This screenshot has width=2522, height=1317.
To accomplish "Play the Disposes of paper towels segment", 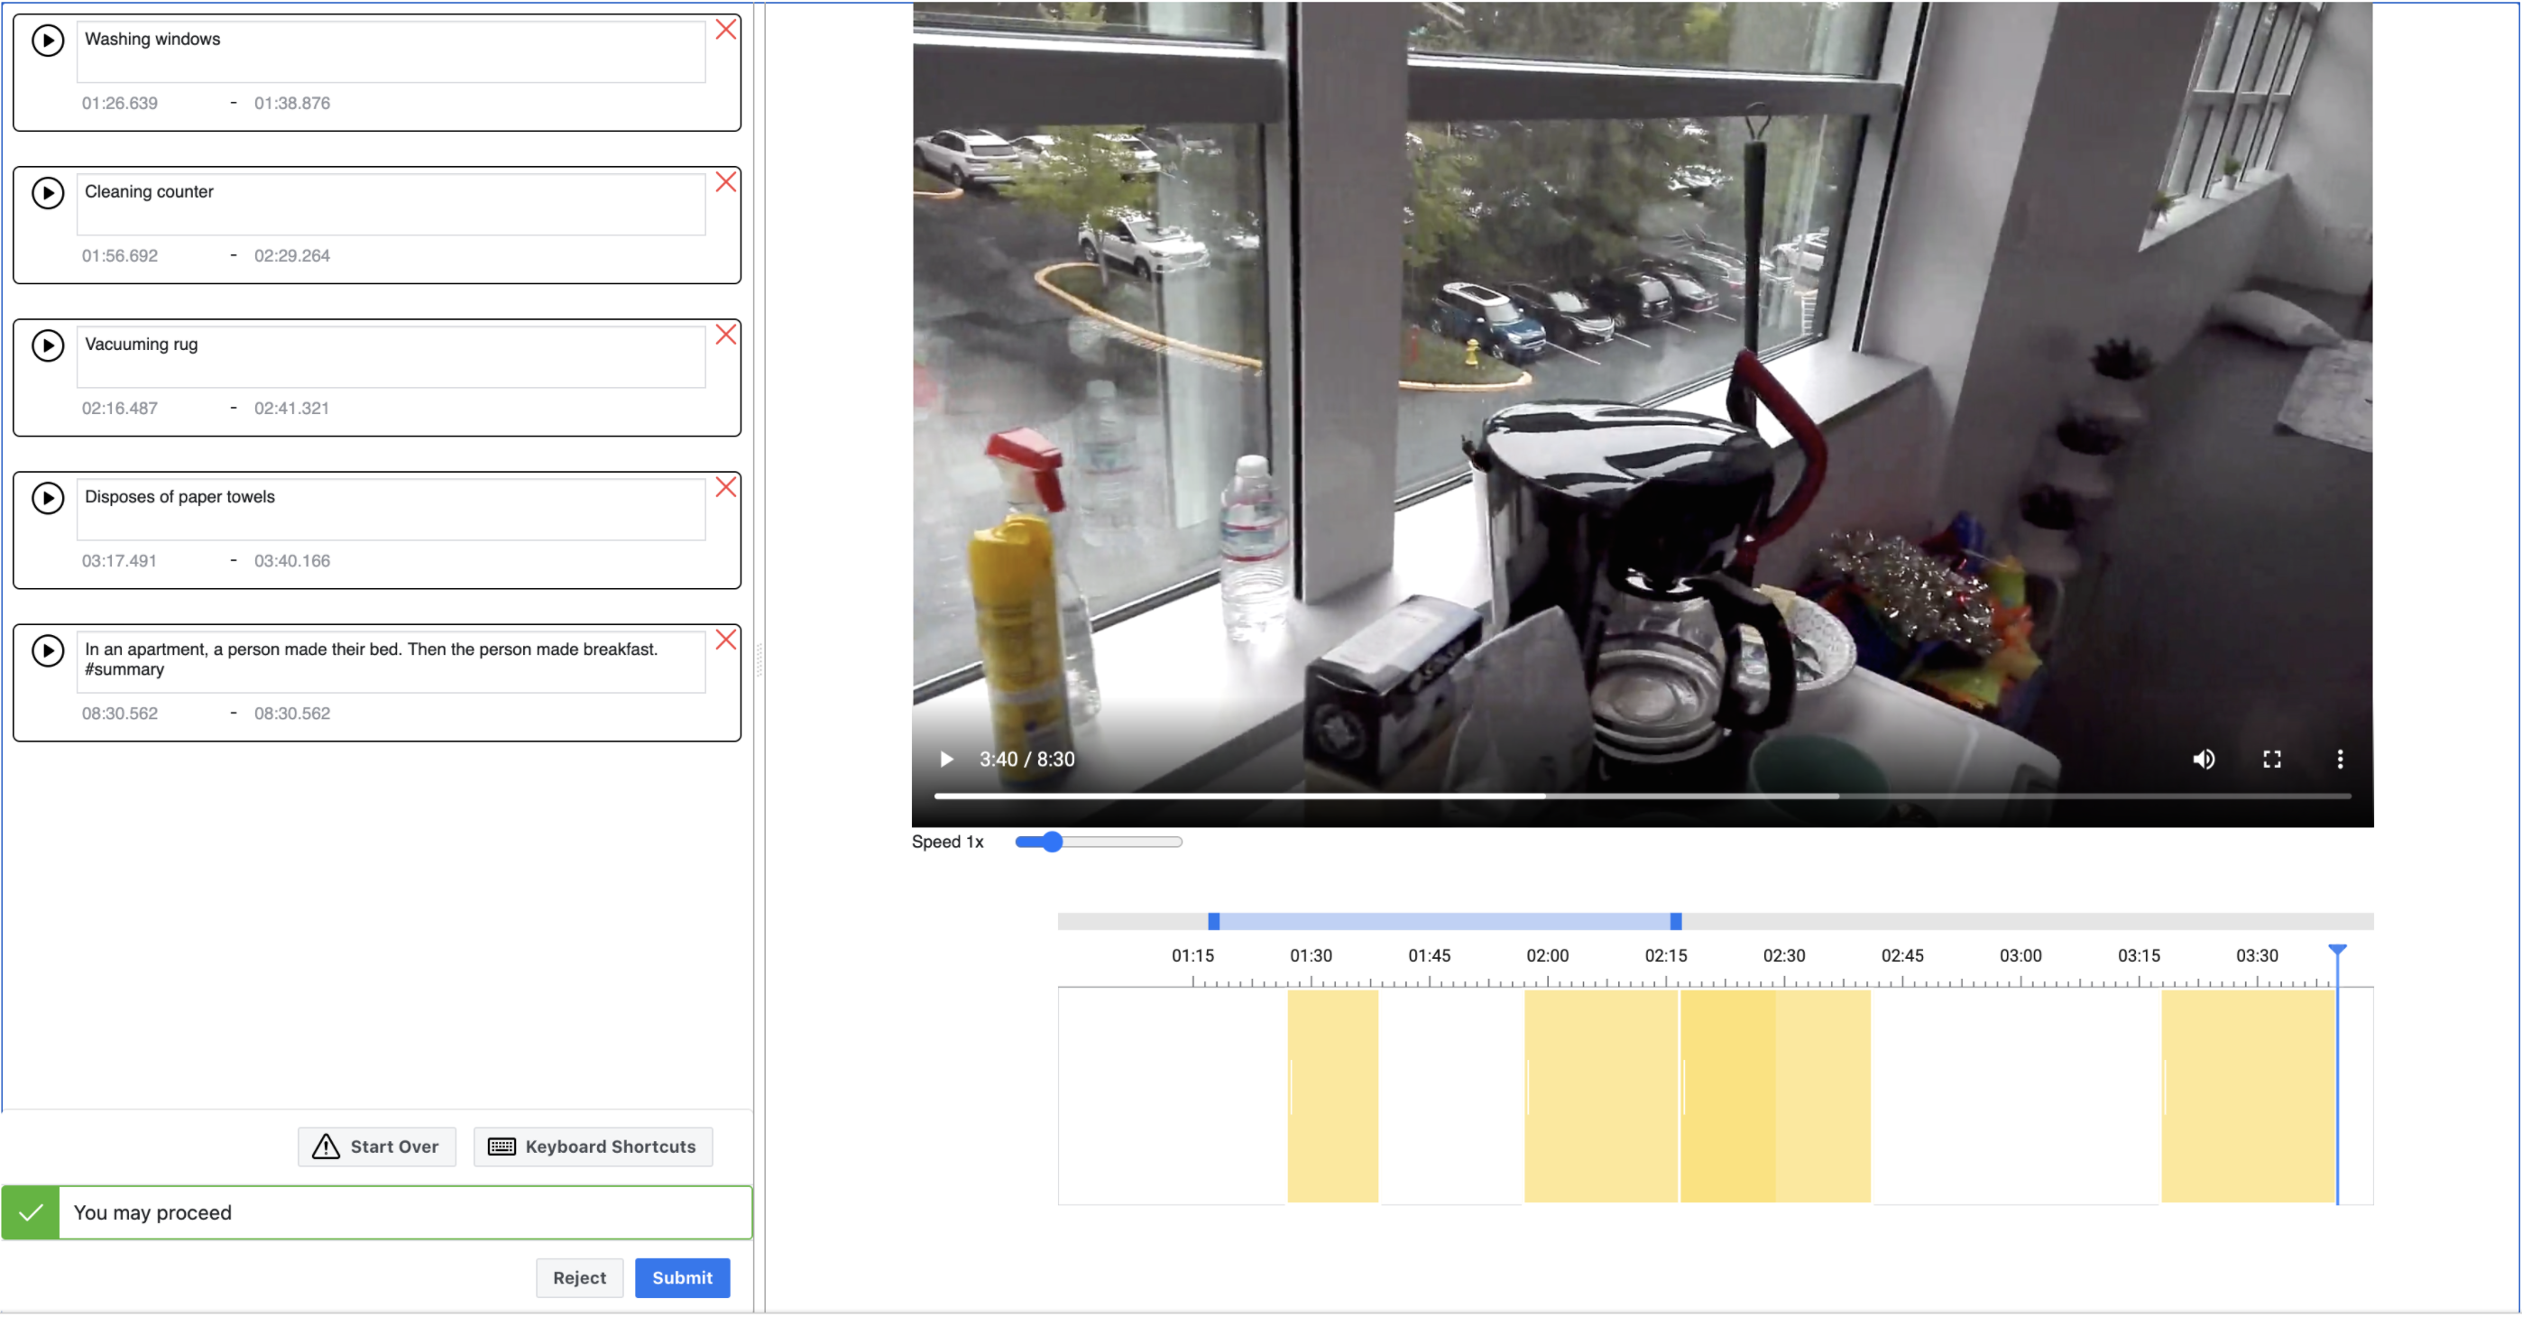I will coord(47,499).
